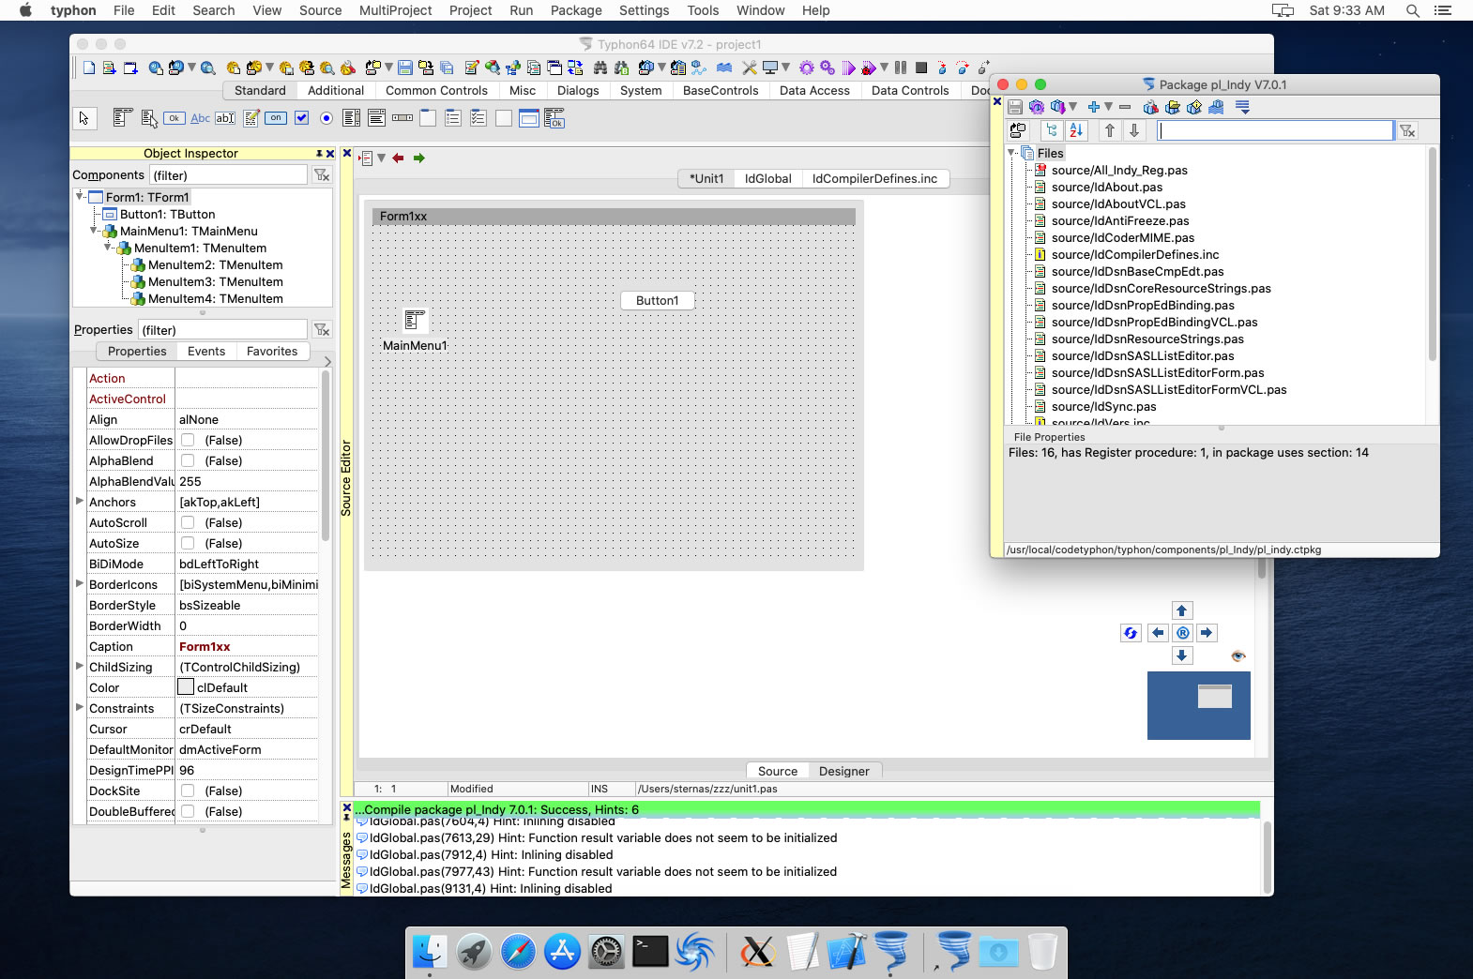1473x979 pixels.
Task: Select the TMainMenu palette component
Action: point(122,118)
